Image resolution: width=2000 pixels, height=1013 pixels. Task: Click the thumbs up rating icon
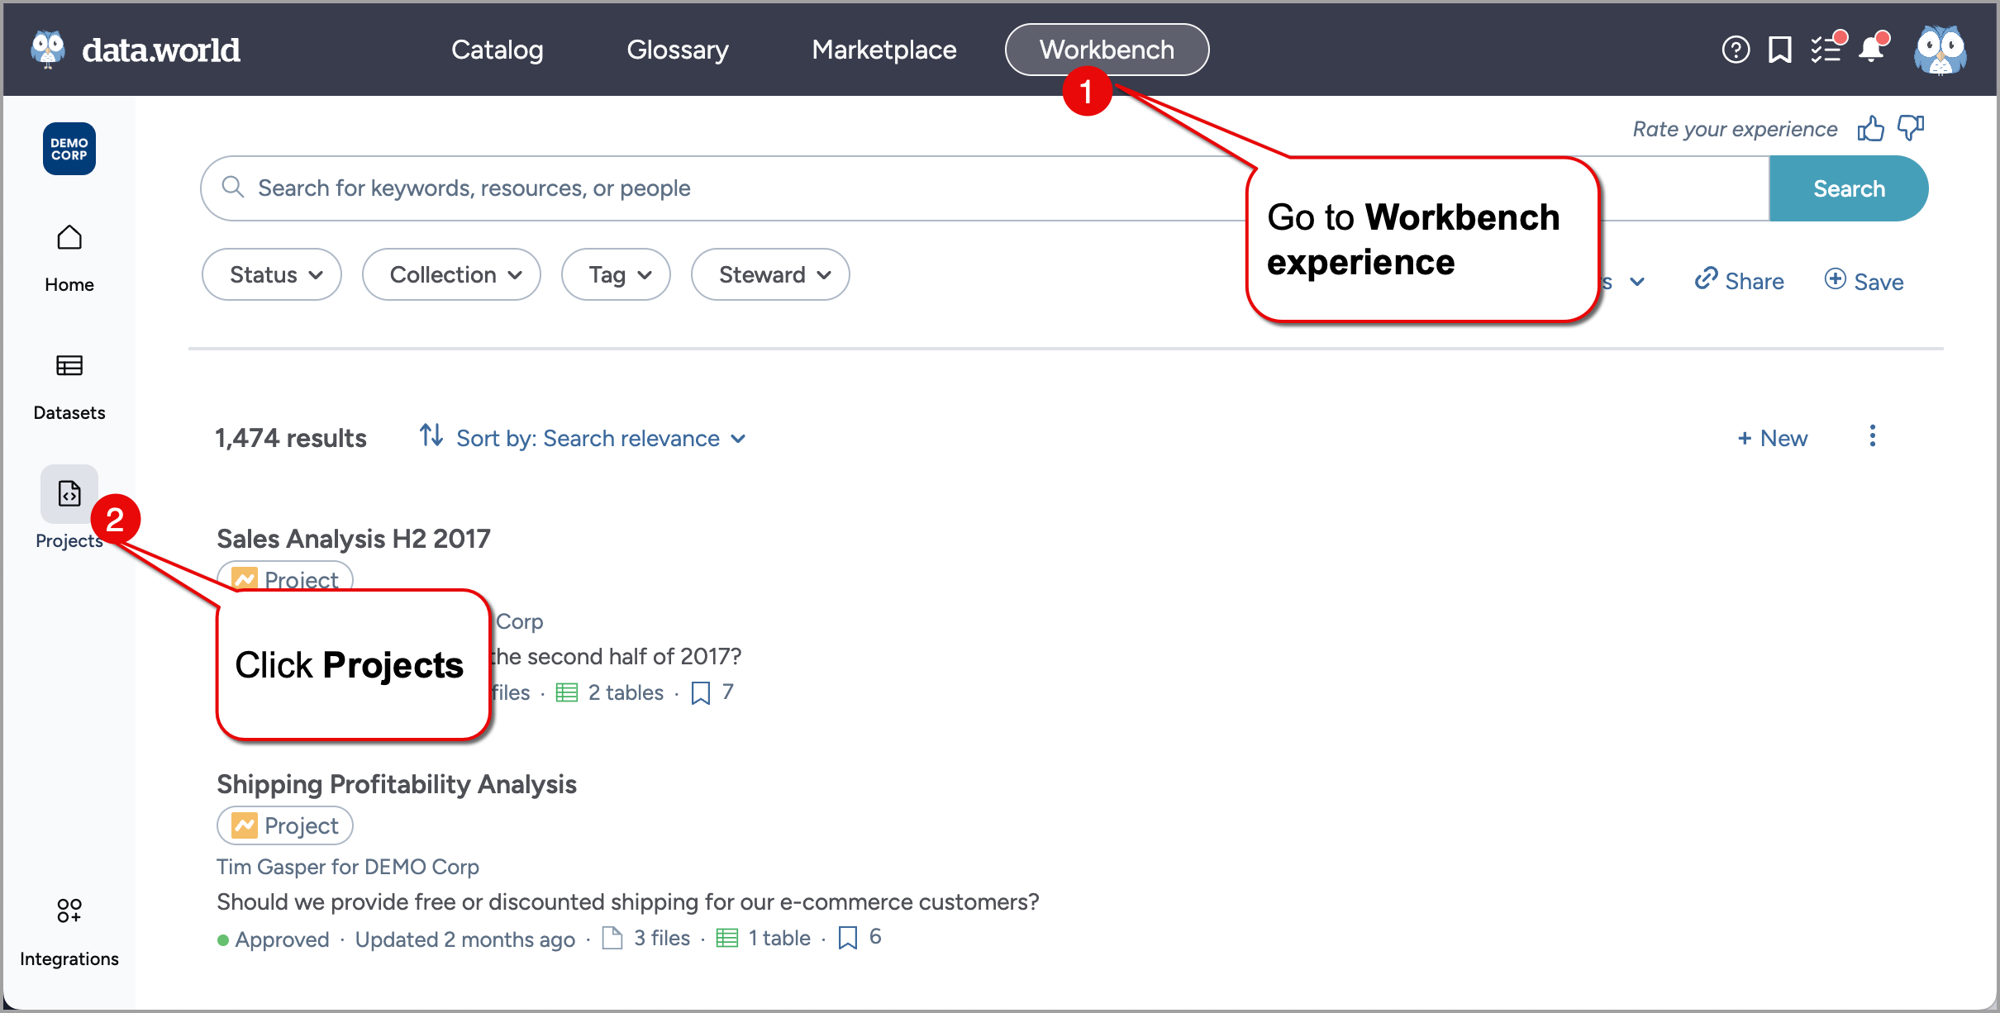coord(1870,129)
